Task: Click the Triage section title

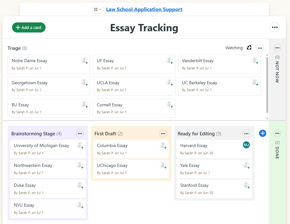Action: click(14, 48)
